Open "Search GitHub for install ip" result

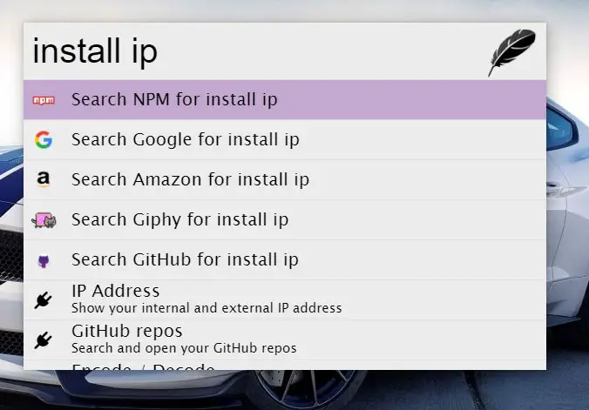[x=185, y=260]
